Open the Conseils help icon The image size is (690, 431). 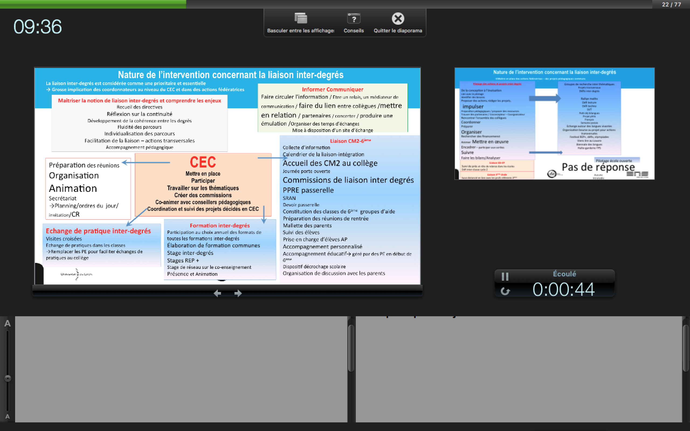click(x=354, y=19)
